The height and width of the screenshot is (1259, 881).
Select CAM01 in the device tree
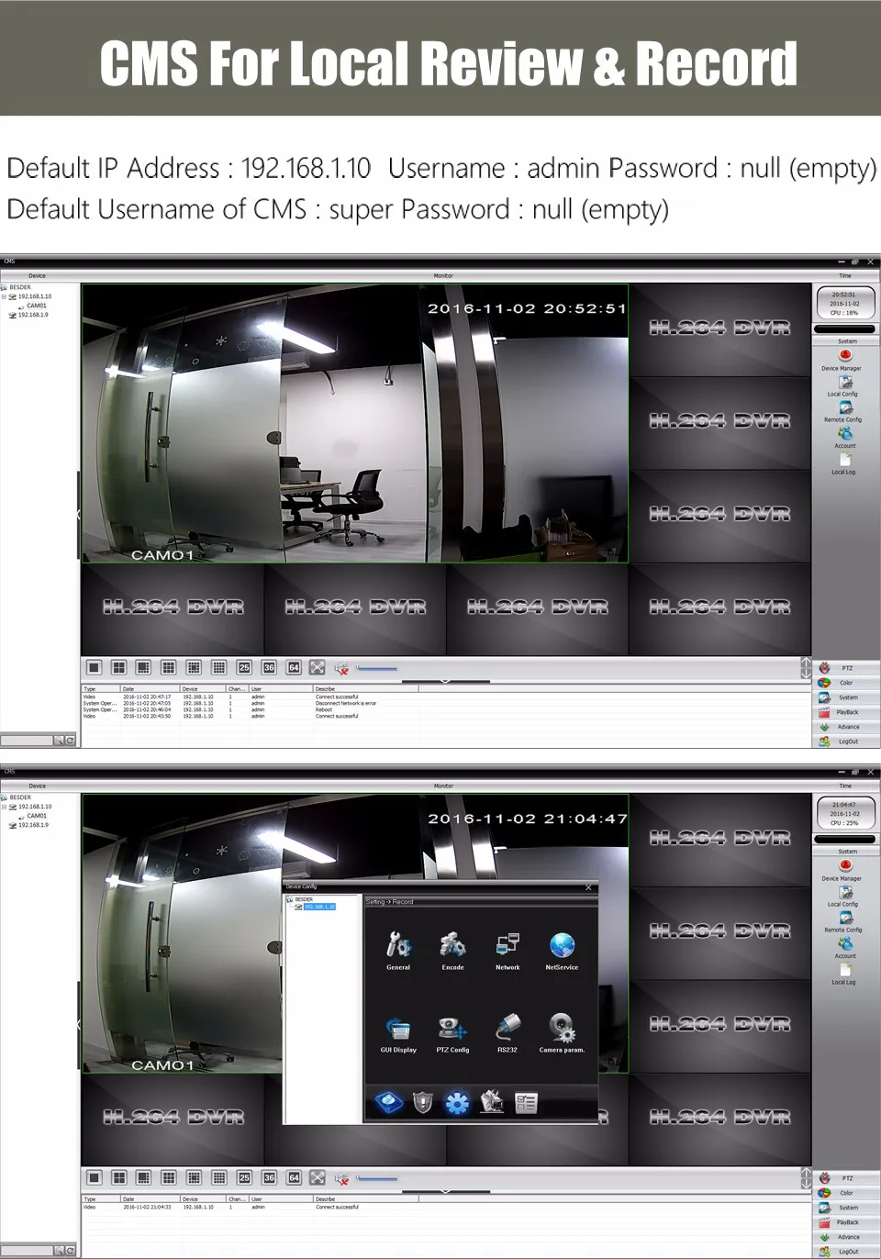tap(35, 305)
